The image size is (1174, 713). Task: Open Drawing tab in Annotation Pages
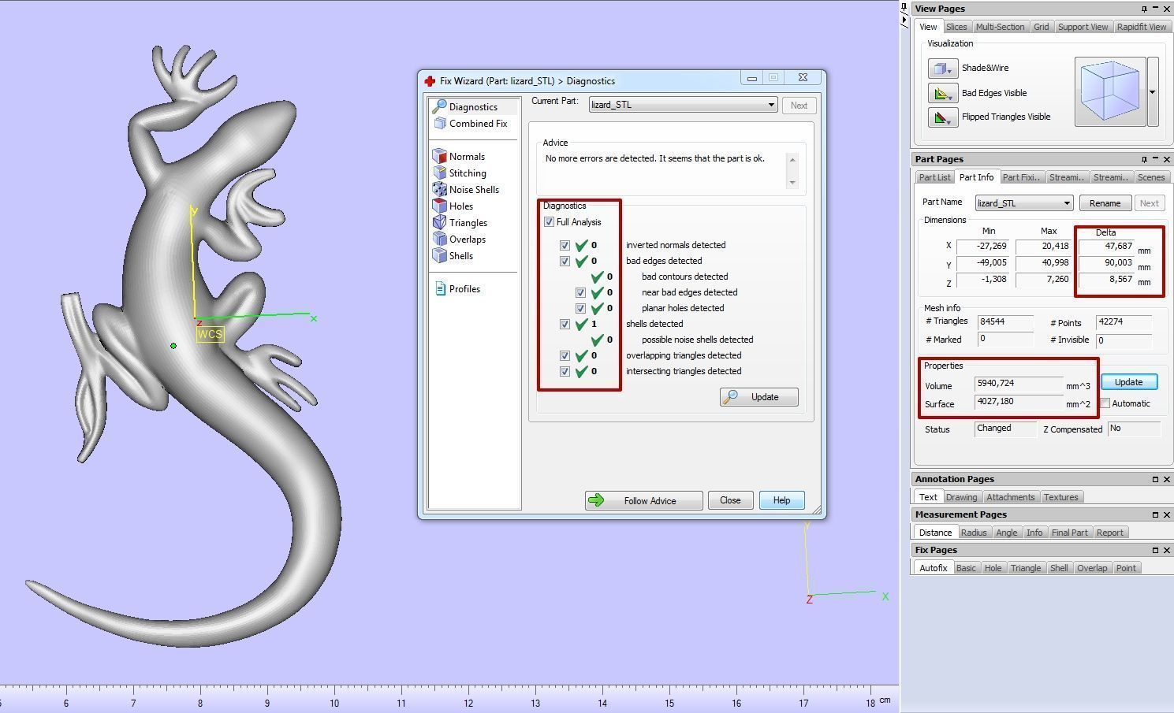point(961,497)
